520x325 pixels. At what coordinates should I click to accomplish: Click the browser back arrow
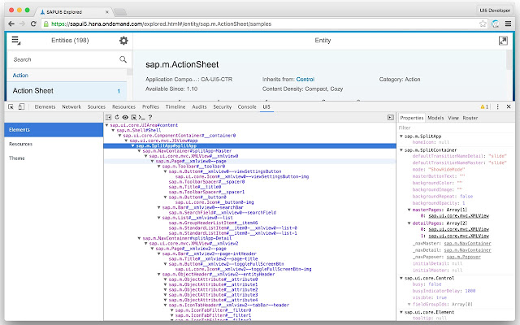(x=11, y=24)
